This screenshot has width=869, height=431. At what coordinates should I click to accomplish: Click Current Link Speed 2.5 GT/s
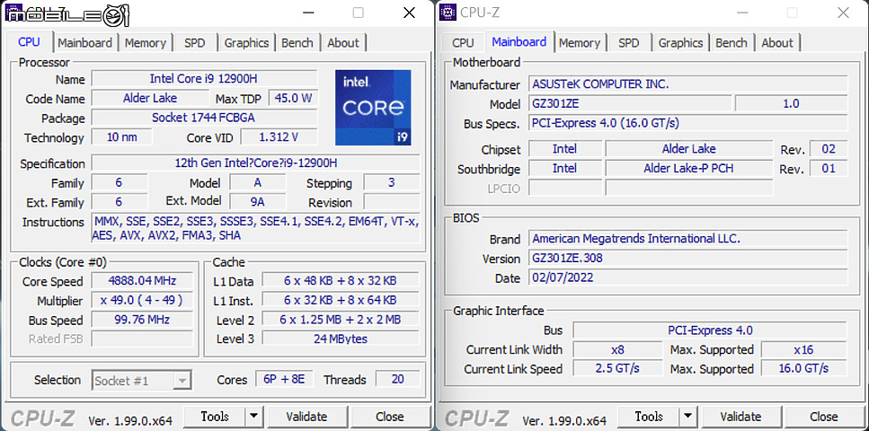pos(617,368)
